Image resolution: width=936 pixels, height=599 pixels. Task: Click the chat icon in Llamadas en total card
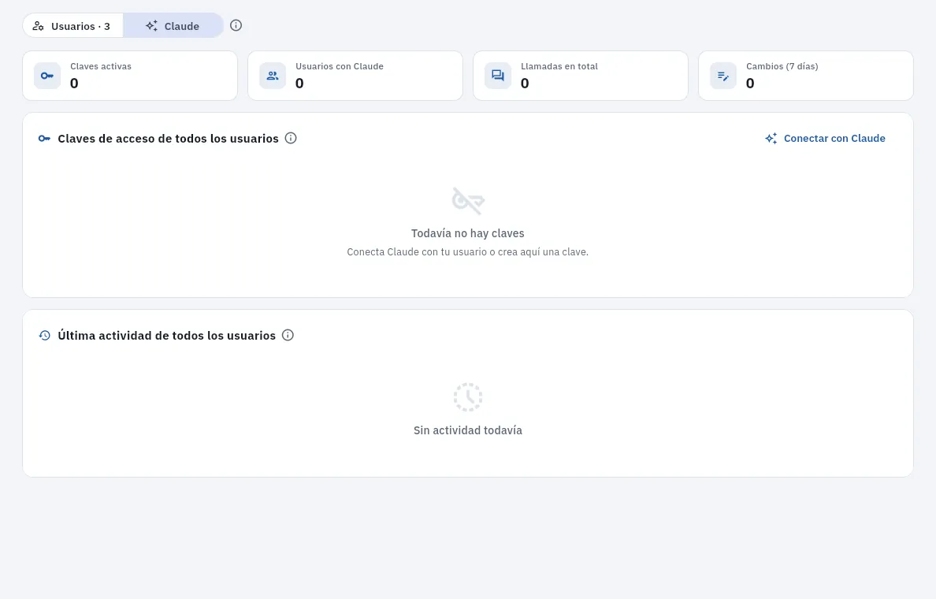pos(498,76)
